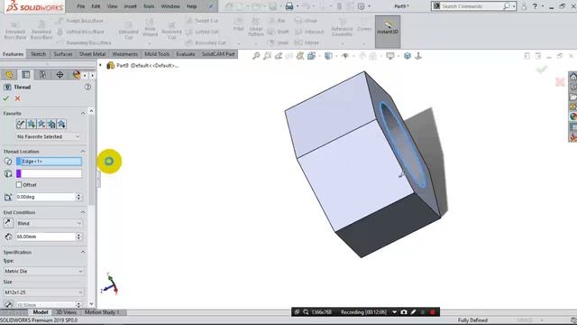The width and height of the screenshot is (577, 325).
Task: Click the Edge<1> selection box
Action: click(x=49, y=162)
